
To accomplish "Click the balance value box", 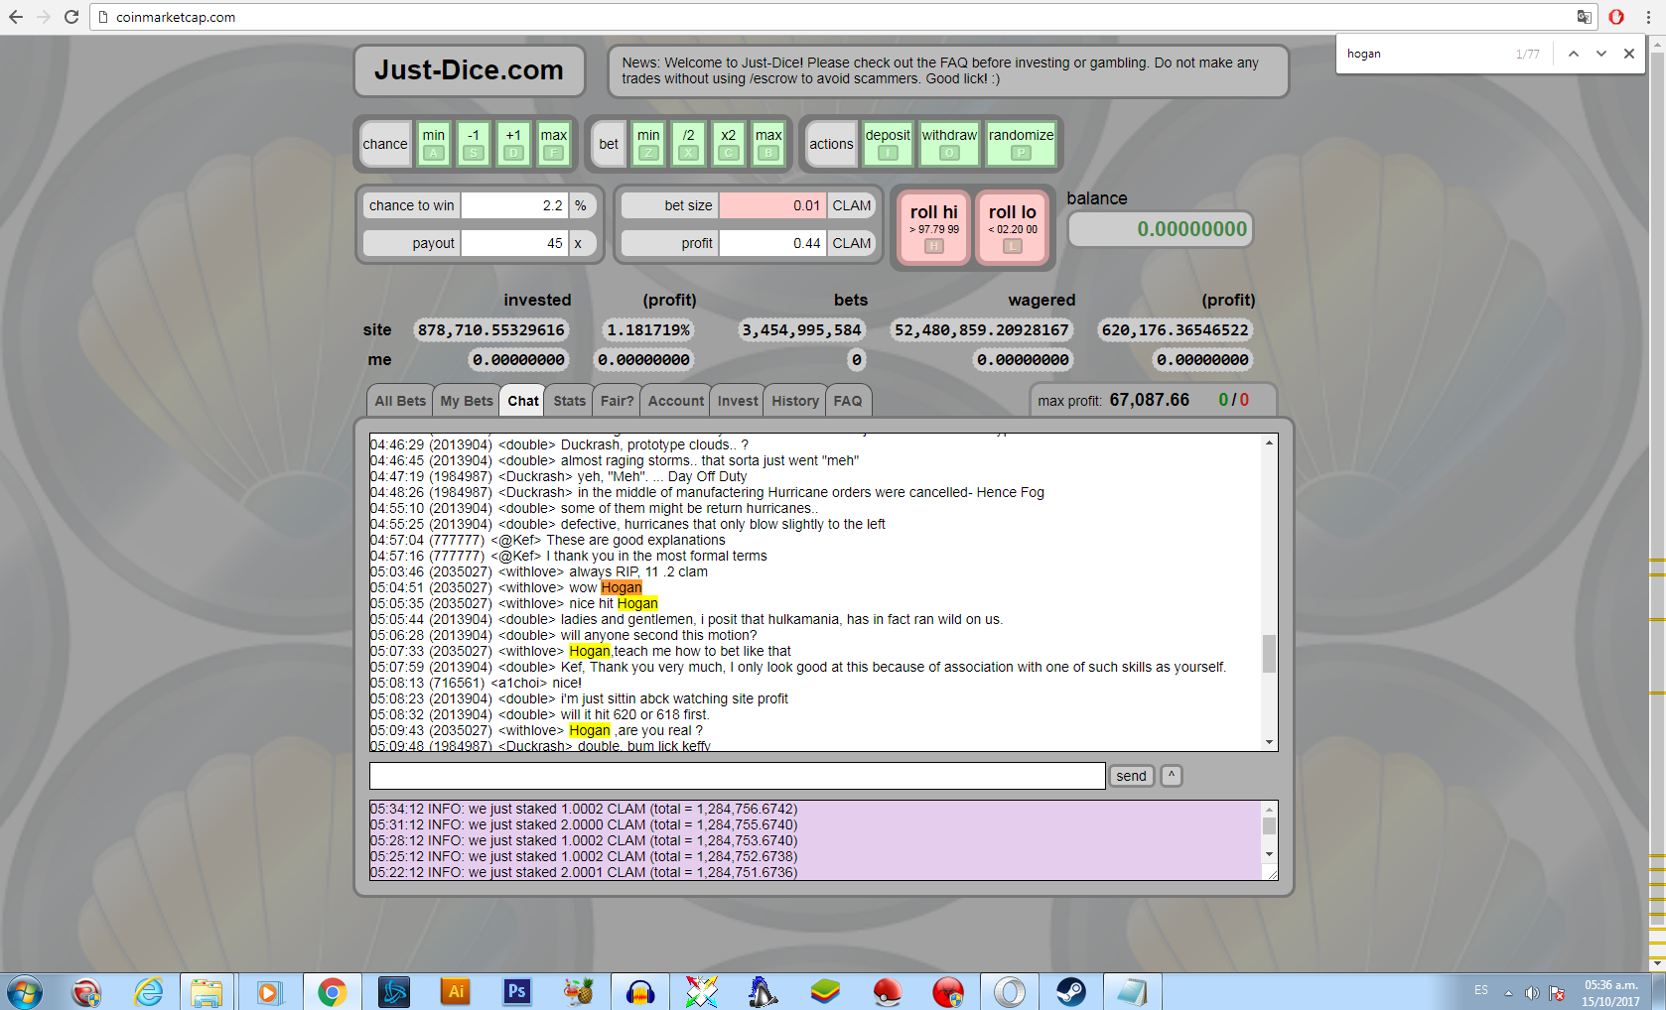I will click(1160, 229).
